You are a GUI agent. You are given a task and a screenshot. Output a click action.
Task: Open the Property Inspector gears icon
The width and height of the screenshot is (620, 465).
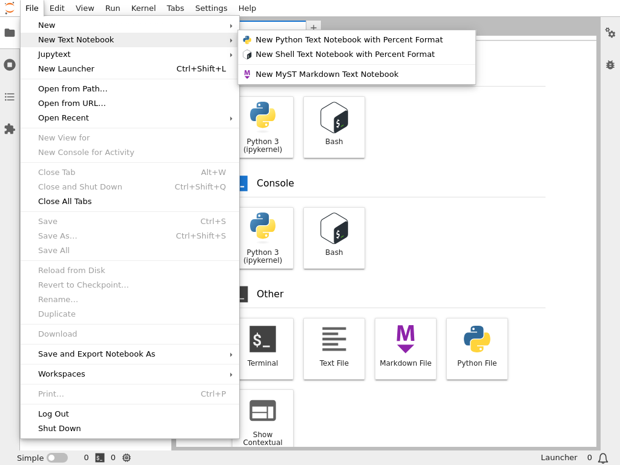point(610,33)
